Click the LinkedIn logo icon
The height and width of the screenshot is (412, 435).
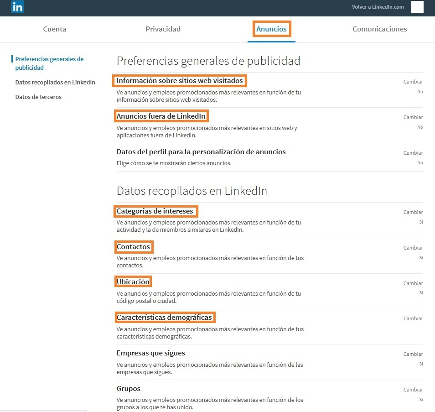click(17, 7)
